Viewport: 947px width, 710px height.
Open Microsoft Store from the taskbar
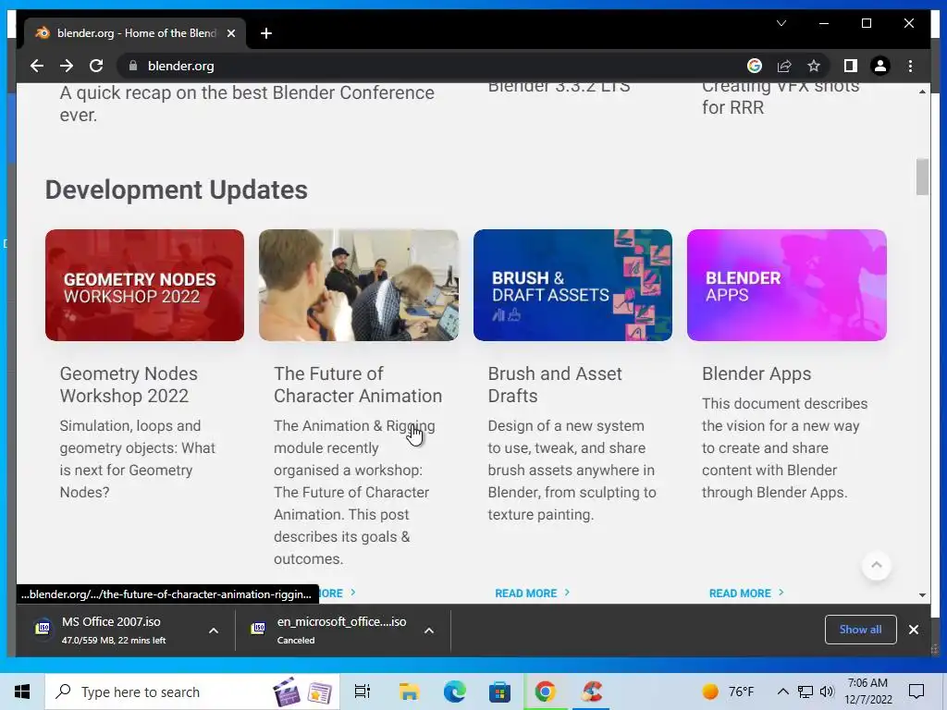click(500, 692)
